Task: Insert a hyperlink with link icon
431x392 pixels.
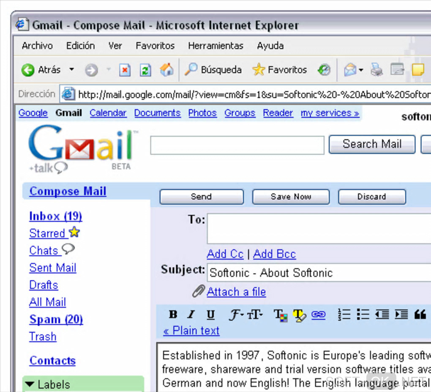Action: pos(318,315)
